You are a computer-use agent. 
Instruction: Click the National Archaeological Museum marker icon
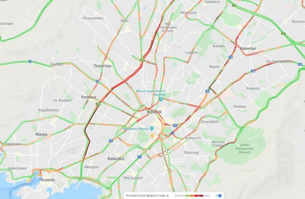(x=161, y=99)
